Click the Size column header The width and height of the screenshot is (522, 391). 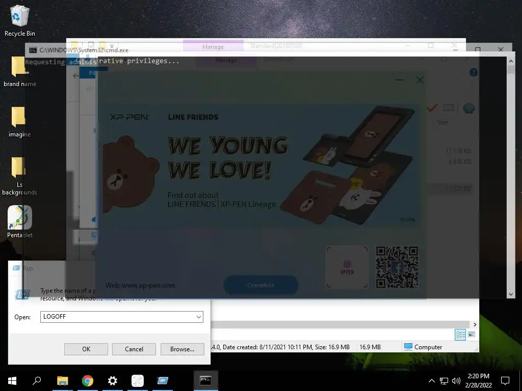point(442,122)
